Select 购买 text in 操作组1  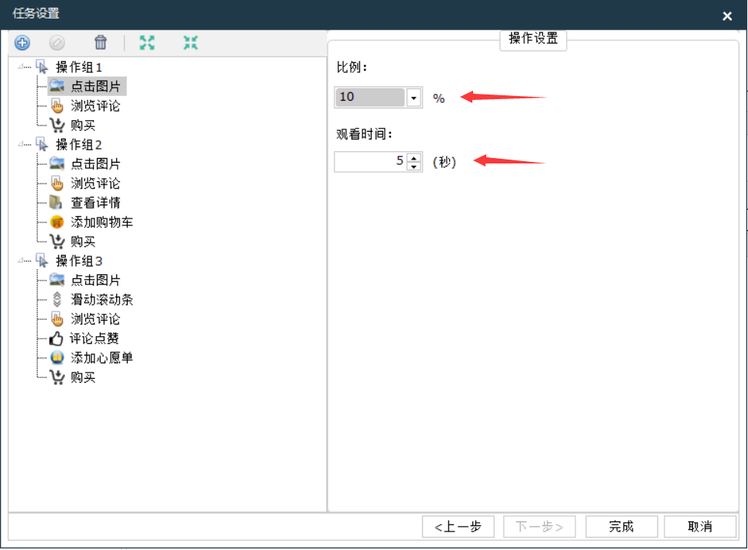tap(83, 125)
